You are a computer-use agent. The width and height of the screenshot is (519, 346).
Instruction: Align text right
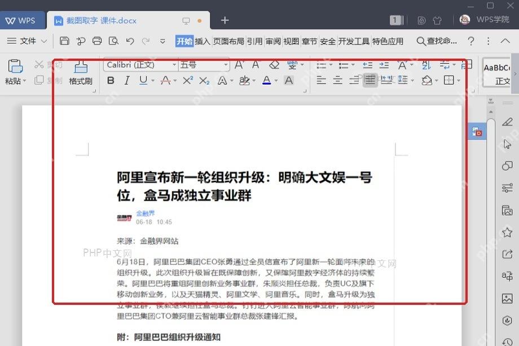tap(354, 79)
